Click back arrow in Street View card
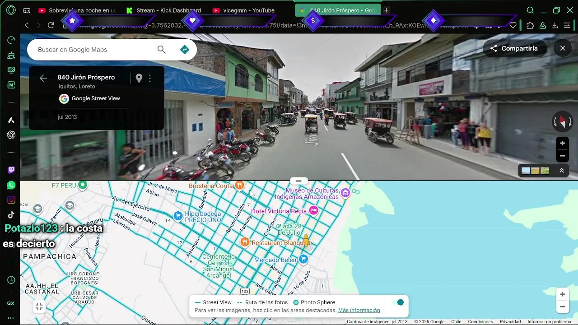The height and width of the screenshot is (325, 578). coord(43,78)
